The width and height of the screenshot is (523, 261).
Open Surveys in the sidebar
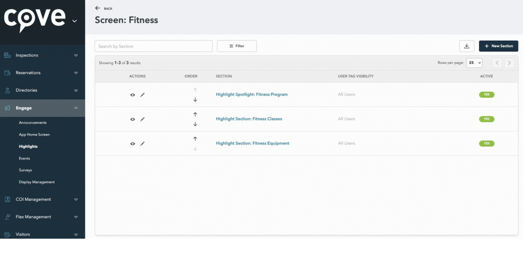pyautogui.click(x=25, y=170)
